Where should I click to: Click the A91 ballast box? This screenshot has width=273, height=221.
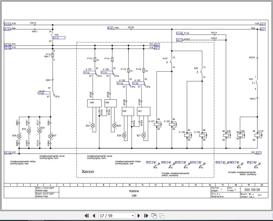tap(144, 112)
